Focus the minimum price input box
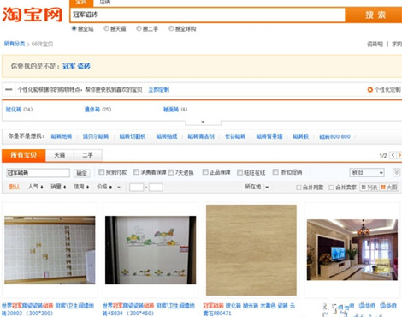 pyautogui.click(x=136, y=188)
